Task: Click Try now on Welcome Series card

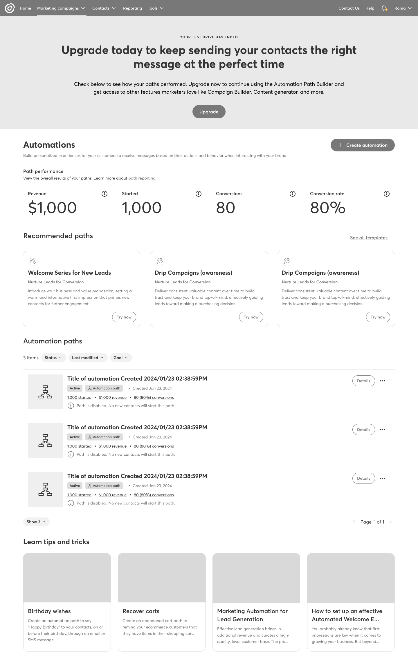Action: pos(124,317)
